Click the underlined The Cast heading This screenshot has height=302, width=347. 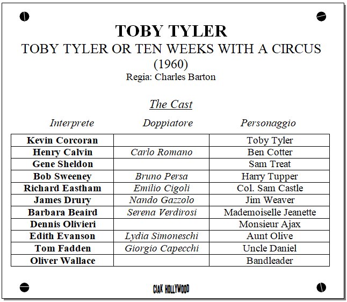[171, 104]
